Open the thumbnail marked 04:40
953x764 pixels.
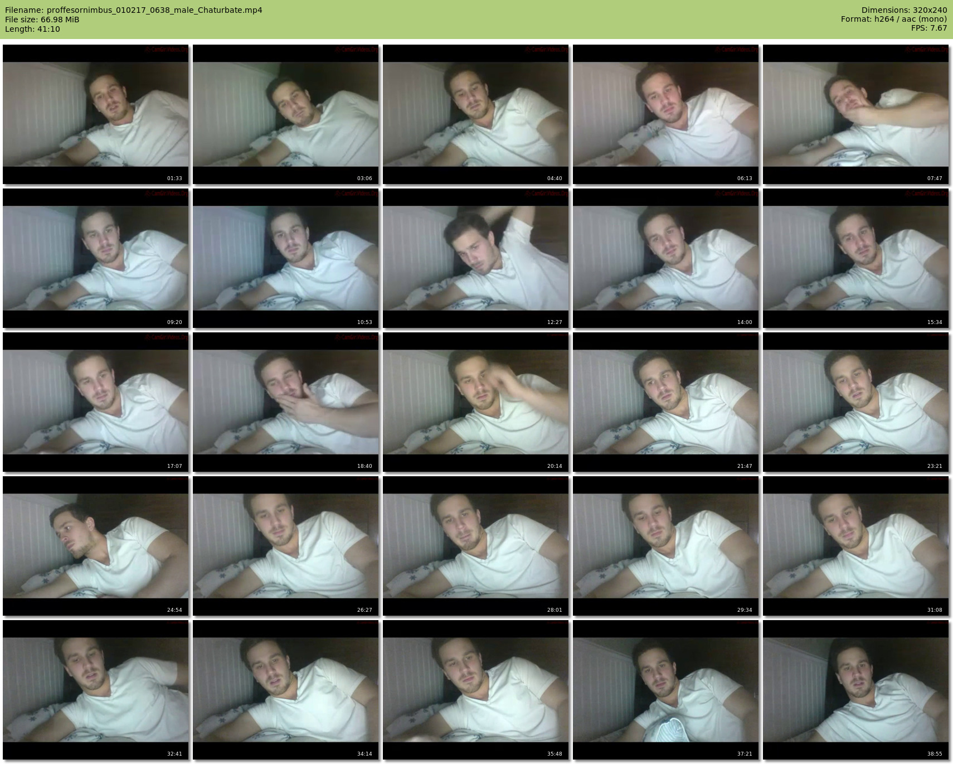(x=476, y=114)
